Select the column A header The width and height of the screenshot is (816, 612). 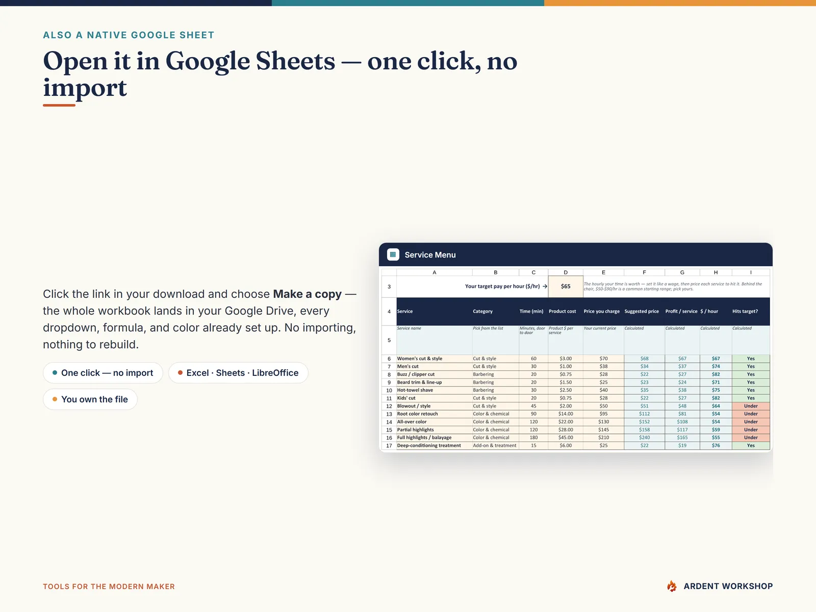click(x=435, y=272)
